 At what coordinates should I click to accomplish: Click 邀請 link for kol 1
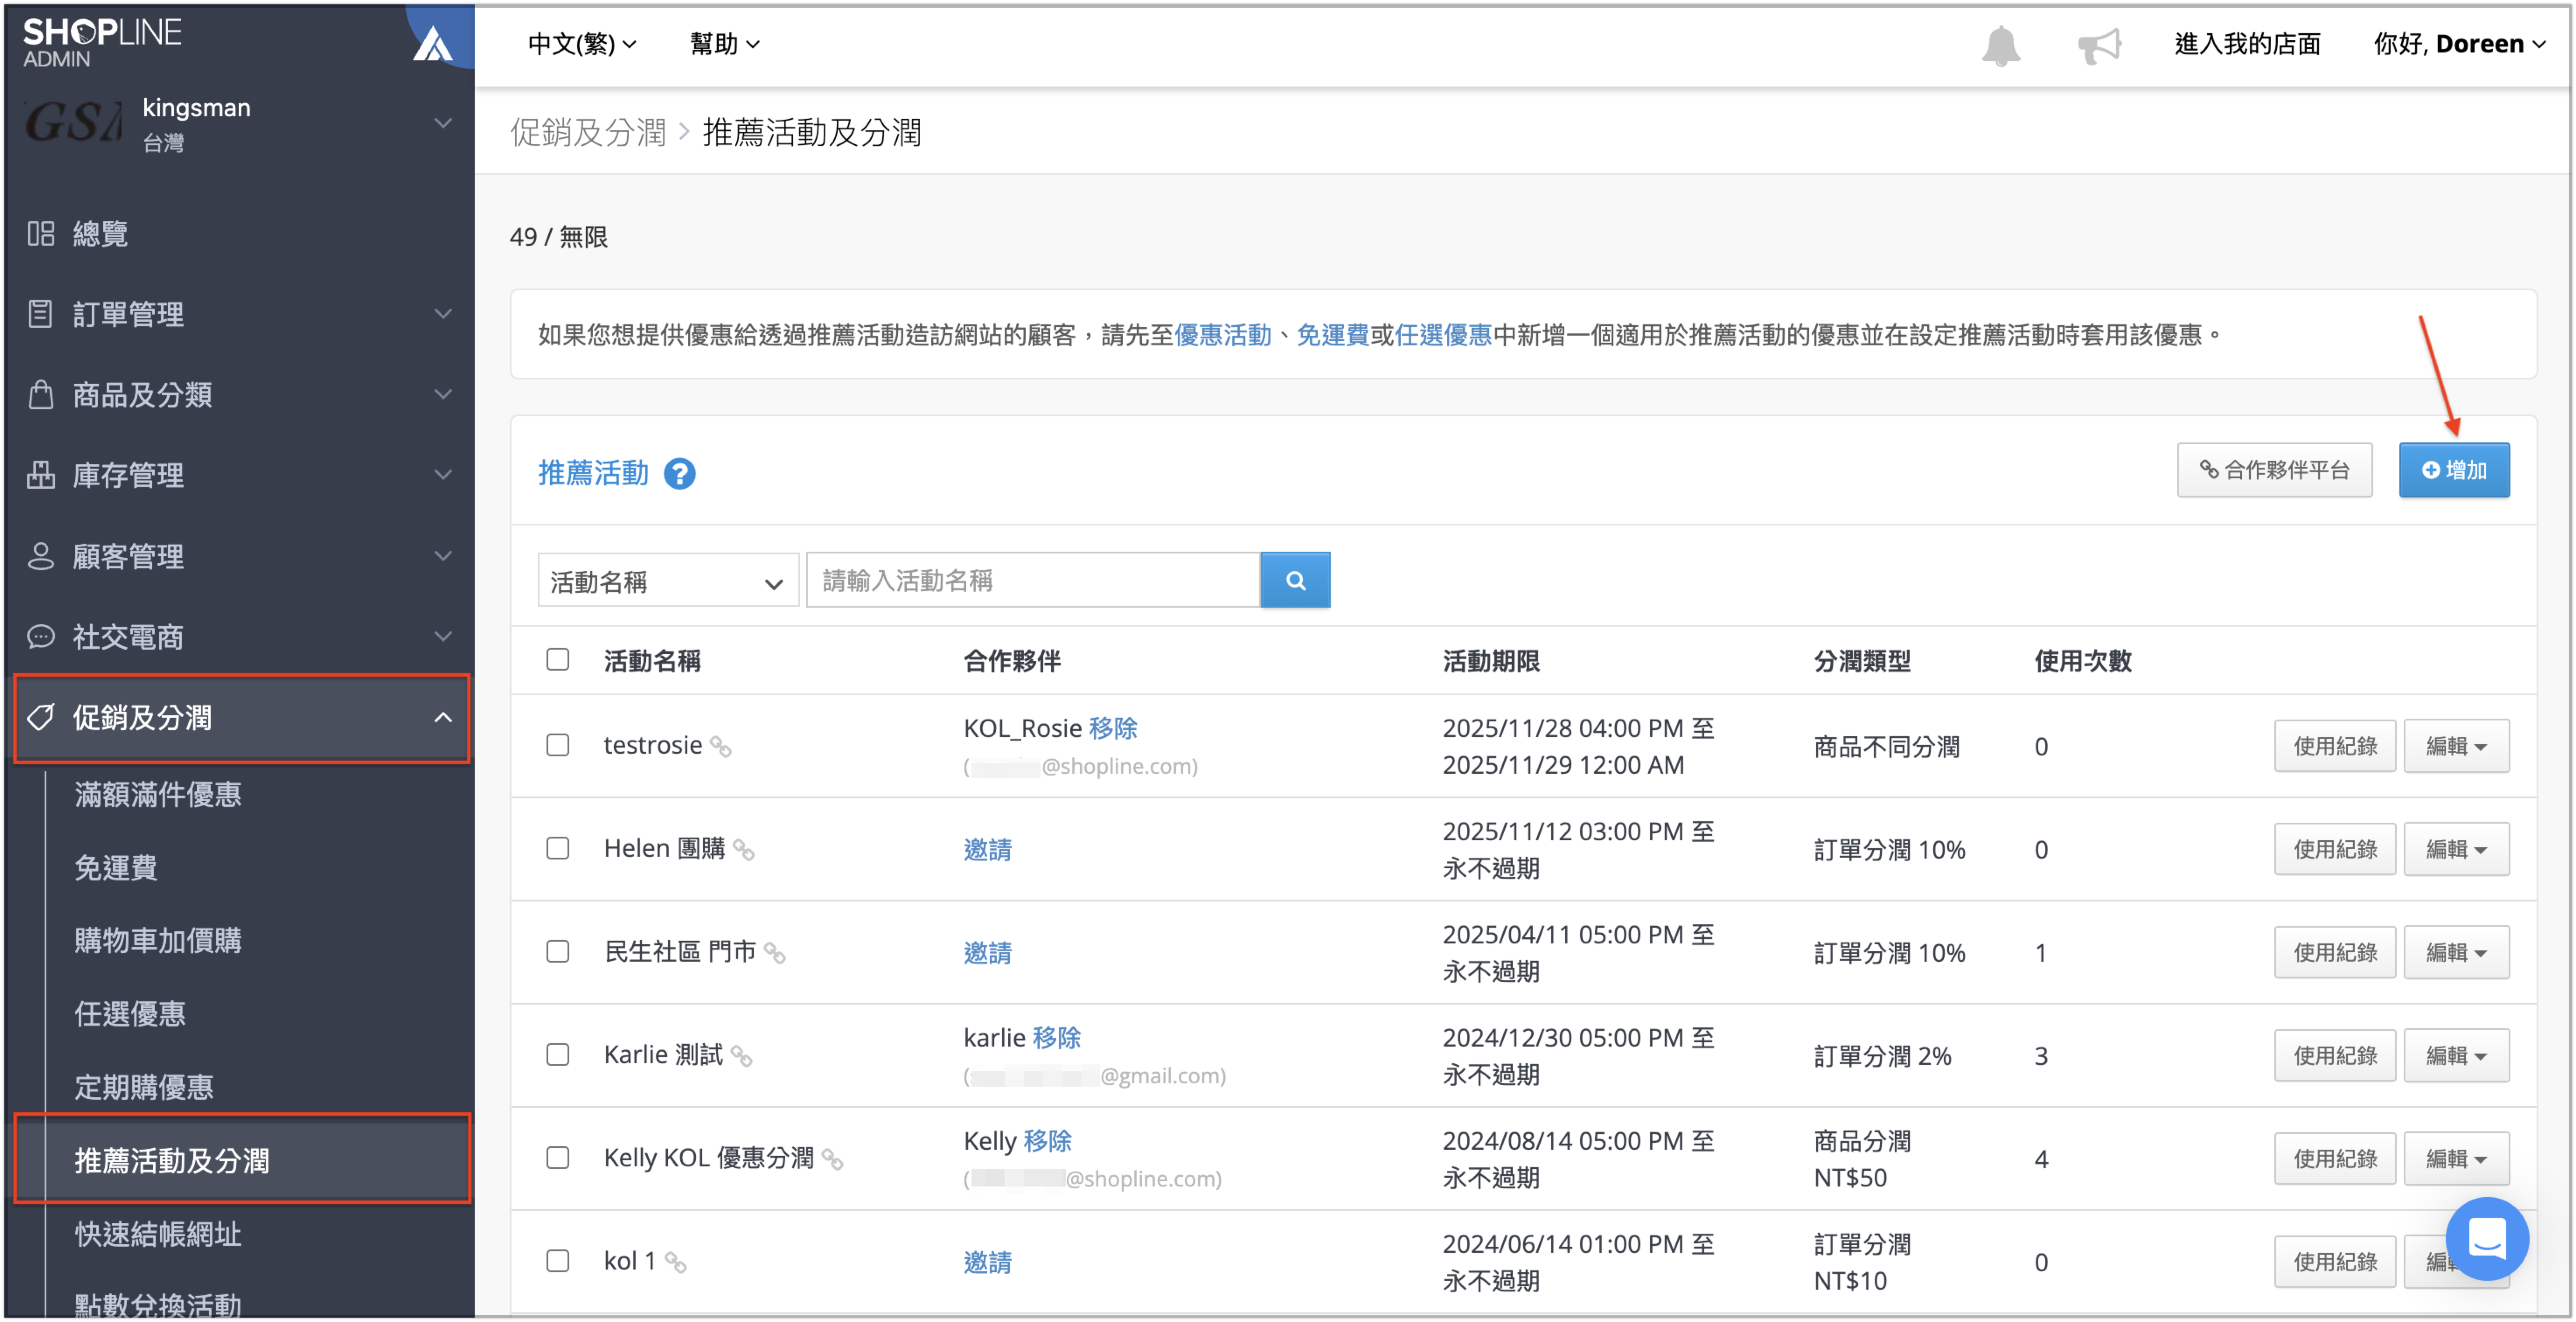coord(987,1263)
